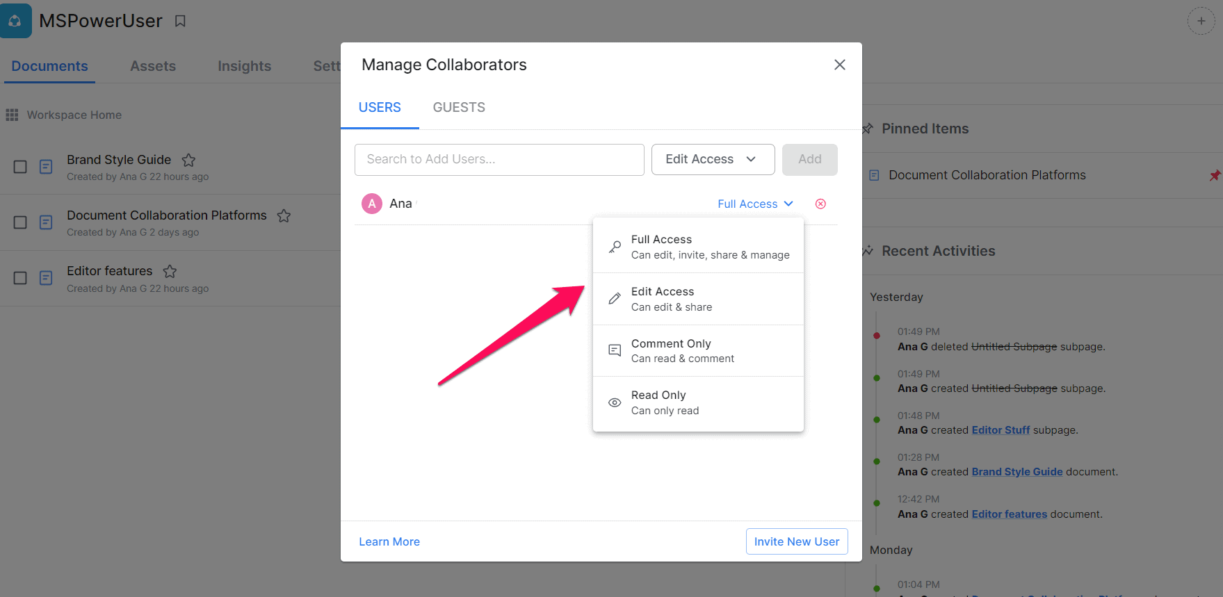Star the Brand Style Guide document
Image resolution: width=1223 pixels, height=597 pixels.
(x=188, y=160)
